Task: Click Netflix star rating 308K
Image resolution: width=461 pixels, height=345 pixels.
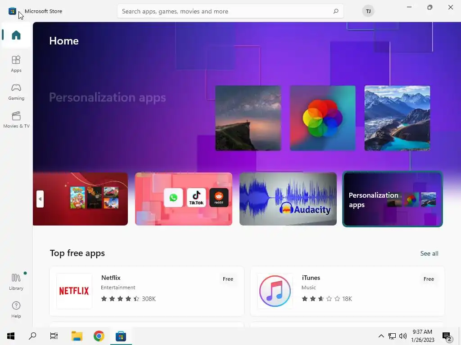Action: coord(128,299)
